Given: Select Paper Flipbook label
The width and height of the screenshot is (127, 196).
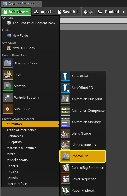Looking at the screenshot, I should [x=83, y=191].
